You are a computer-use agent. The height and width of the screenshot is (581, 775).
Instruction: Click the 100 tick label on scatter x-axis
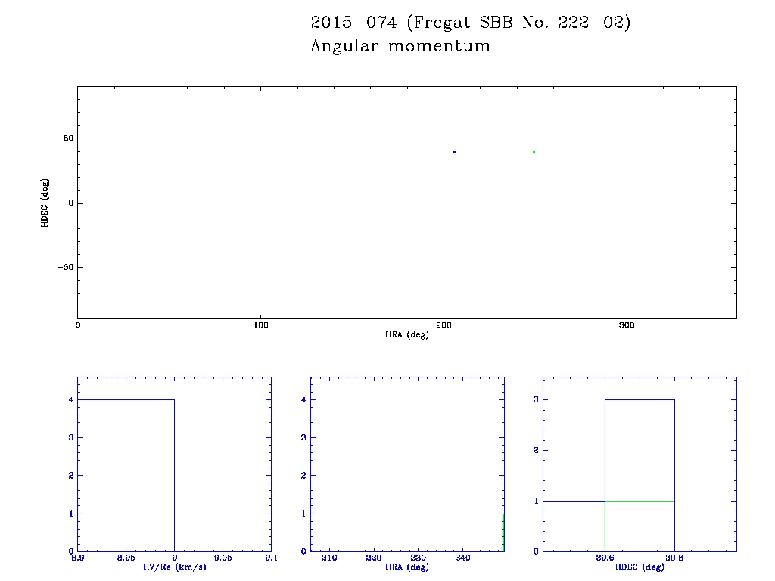pyautogui.click(x=260, y=325)
